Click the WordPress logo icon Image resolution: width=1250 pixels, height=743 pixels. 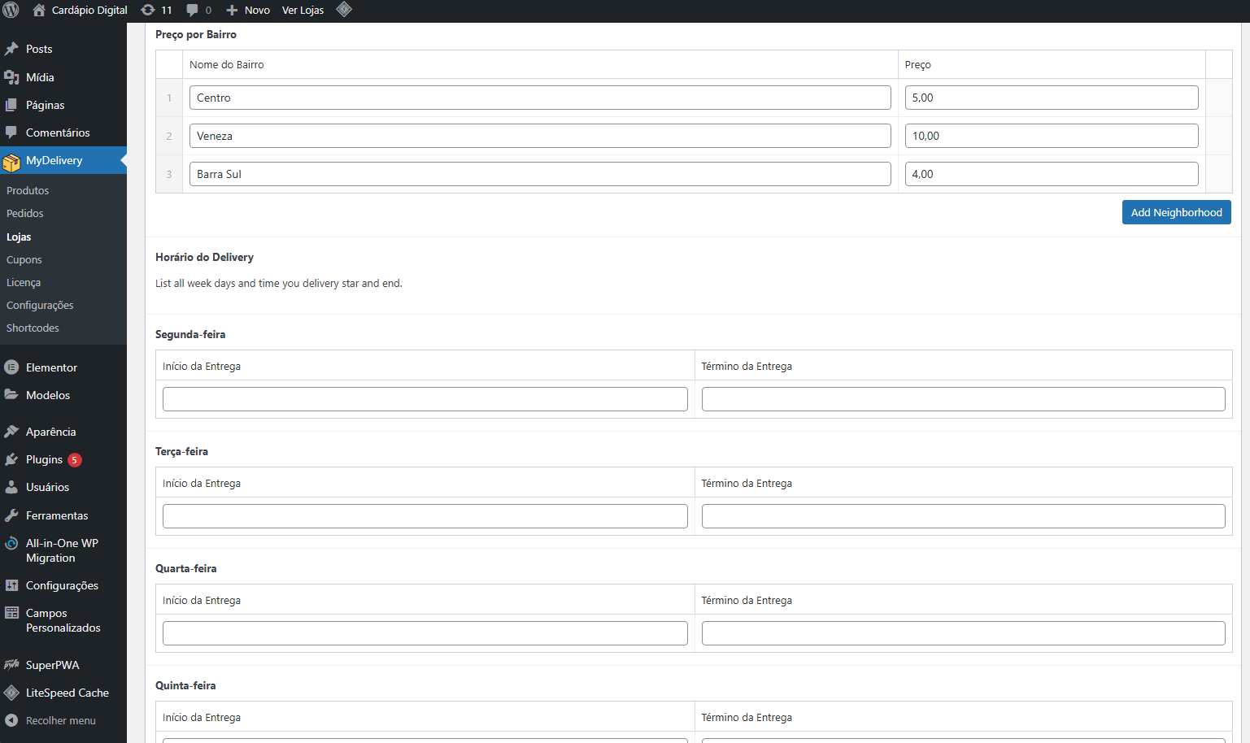click(x=11, y=11)
